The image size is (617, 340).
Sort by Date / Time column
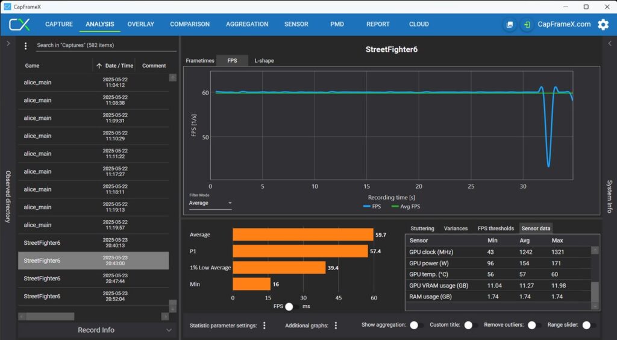(x=114, y=66)
